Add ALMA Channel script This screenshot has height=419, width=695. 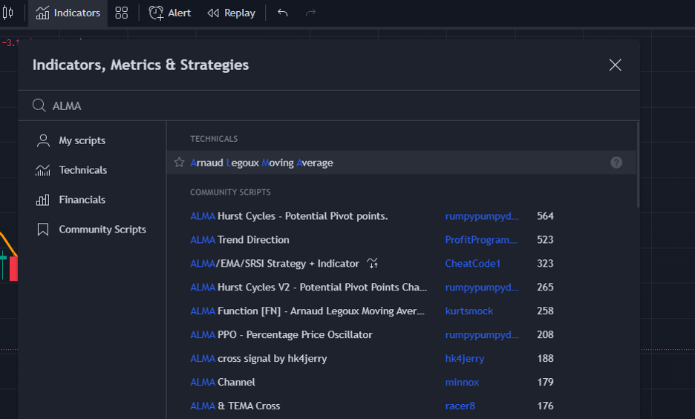coord(223,382)
